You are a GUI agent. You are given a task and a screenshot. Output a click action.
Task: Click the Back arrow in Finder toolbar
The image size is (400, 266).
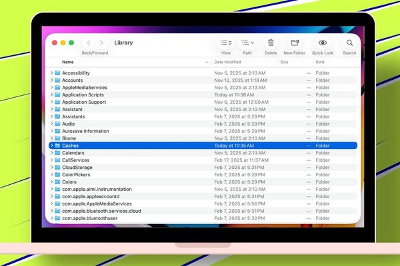coord(89,43)
